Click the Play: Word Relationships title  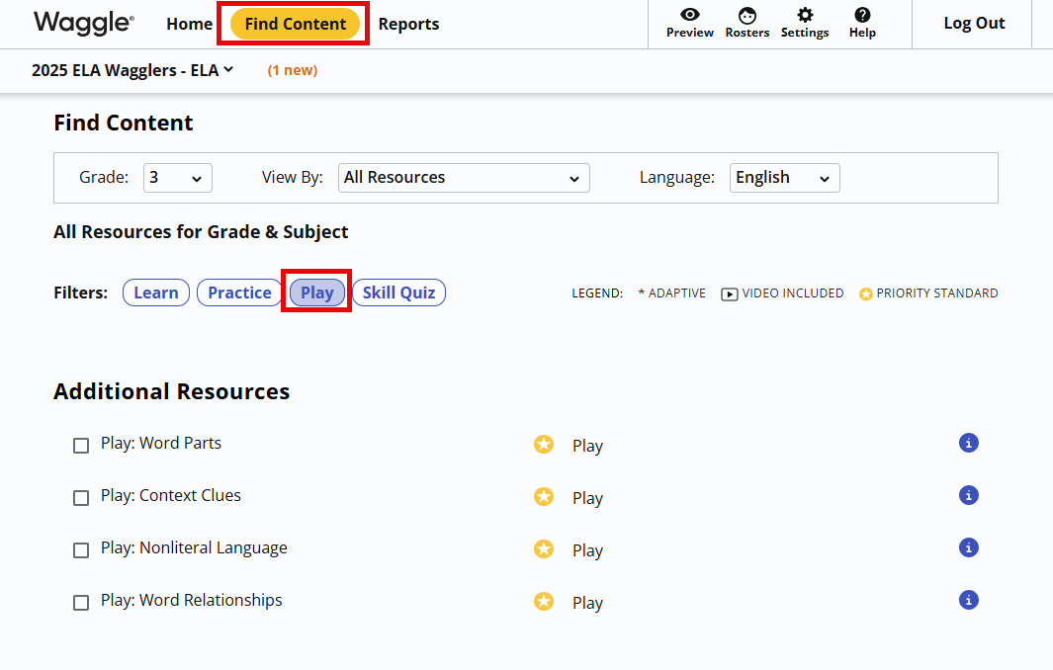point(192,600)
